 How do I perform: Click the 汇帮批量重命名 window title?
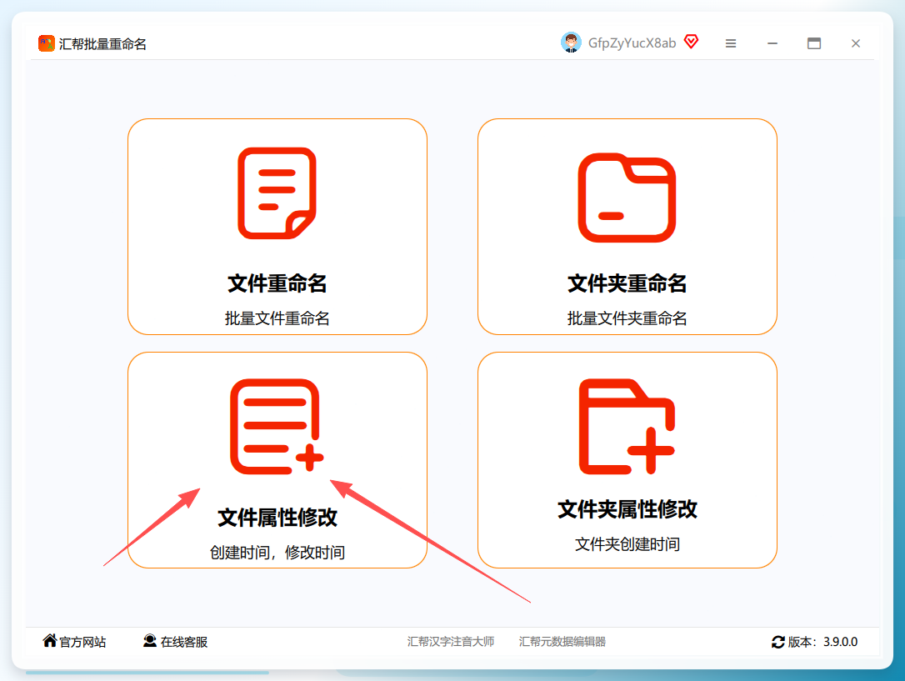[x=102, y=44]
